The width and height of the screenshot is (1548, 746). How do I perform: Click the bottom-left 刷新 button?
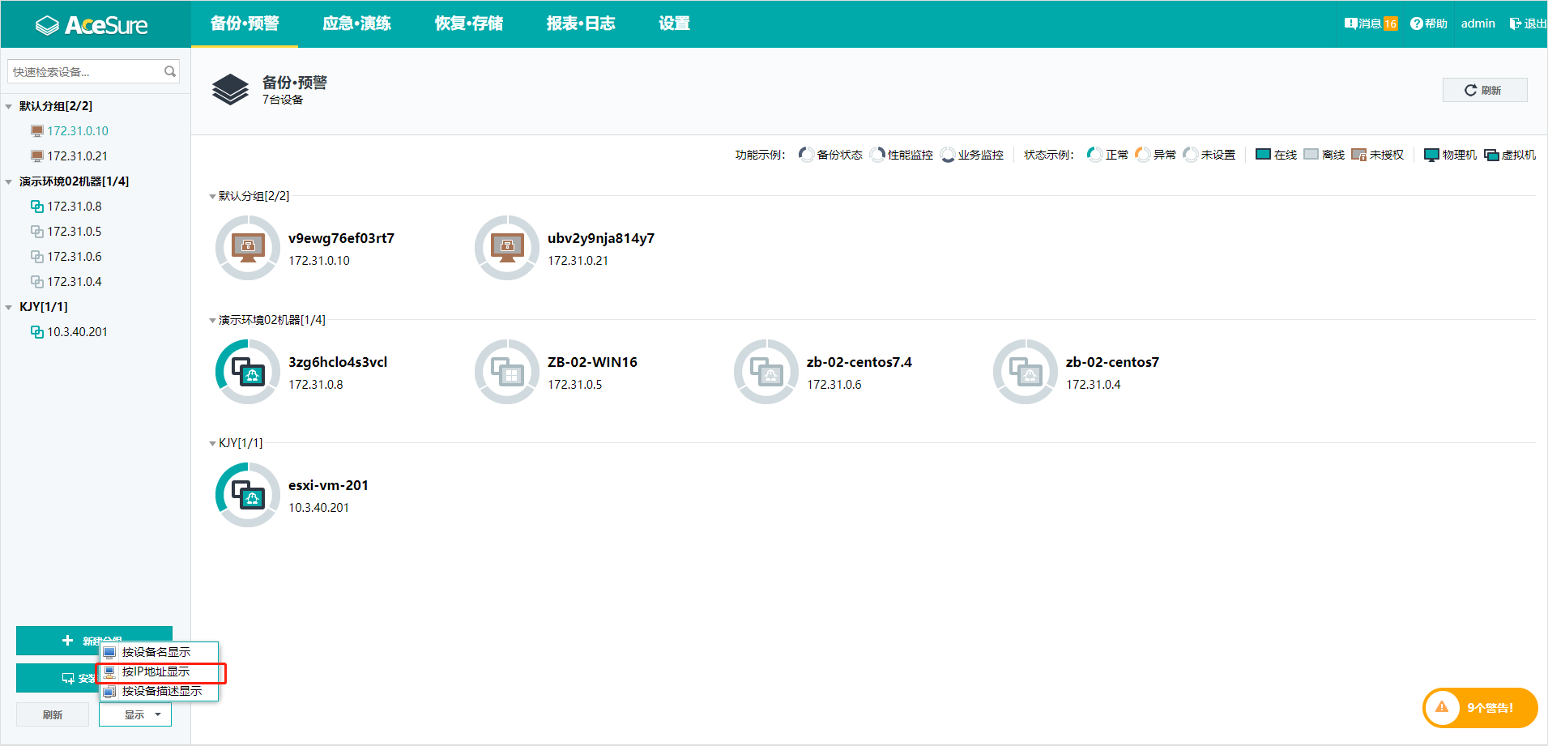click(x=52, y=714)
